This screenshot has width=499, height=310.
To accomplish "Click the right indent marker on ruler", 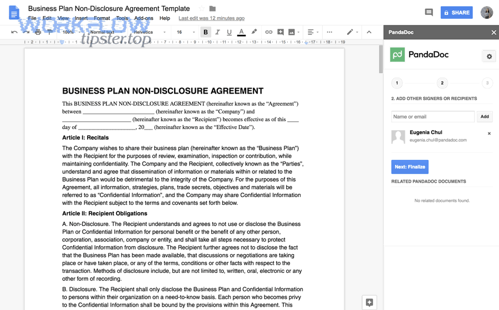I will click(306, 42).
